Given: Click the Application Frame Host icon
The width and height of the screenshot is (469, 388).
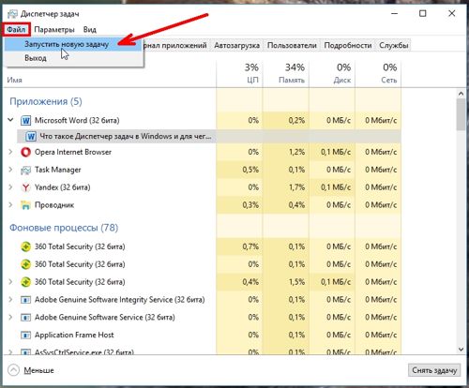Looking at the screenshot, I should tap(25, 336).
